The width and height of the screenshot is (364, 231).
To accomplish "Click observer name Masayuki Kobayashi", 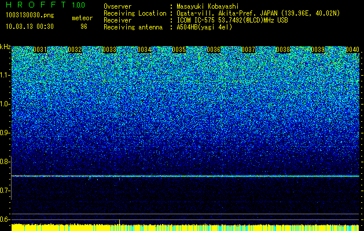I will click(207, 7).
